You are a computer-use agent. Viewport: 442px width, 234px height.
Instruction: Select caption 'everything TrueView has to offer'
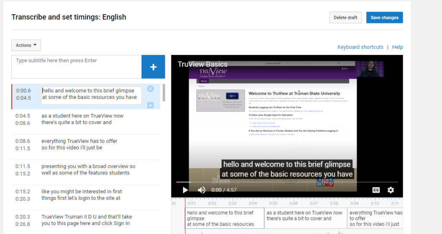coord(86,147)
